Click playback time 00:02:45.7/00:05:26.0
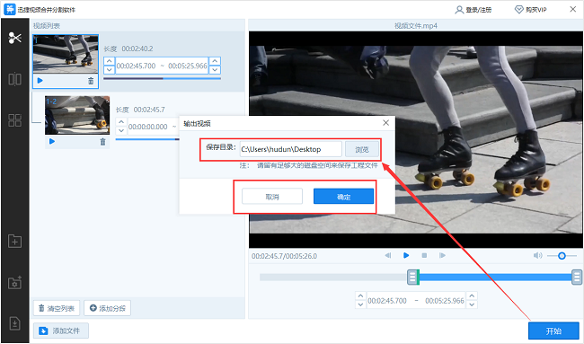584x344 pixels. pyautogui.click(x=284, y=256)
